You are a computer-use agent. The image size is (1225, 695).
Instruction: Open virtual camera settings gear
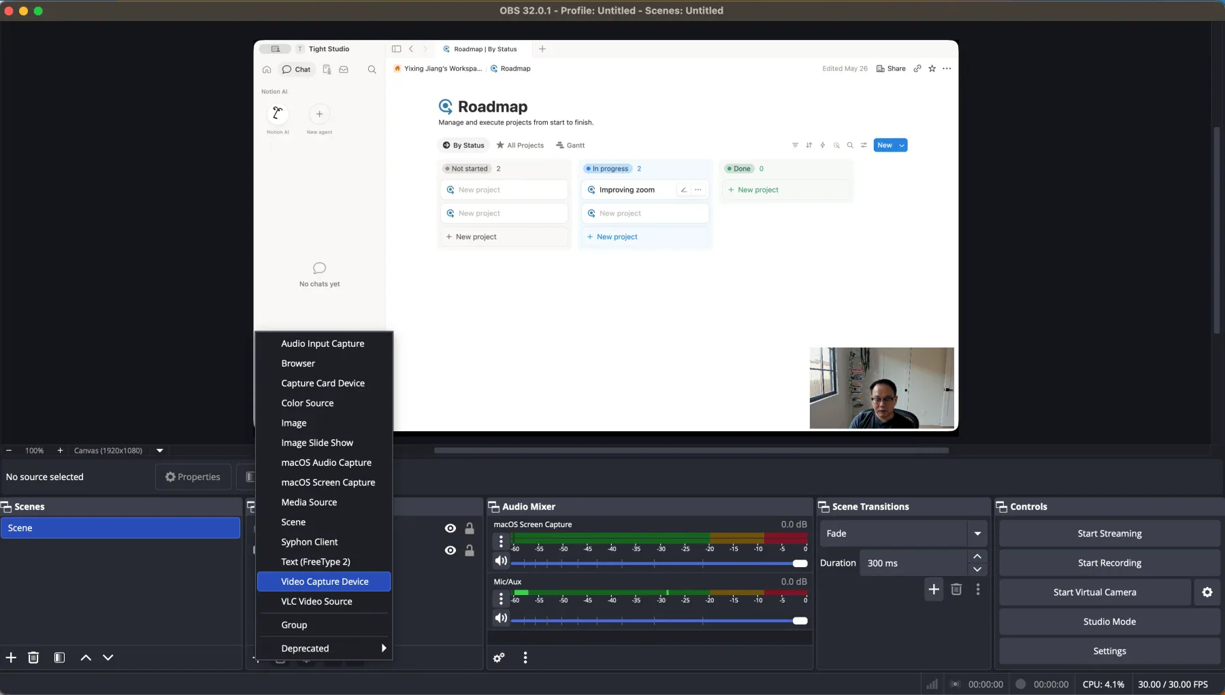click(1207, 592)
